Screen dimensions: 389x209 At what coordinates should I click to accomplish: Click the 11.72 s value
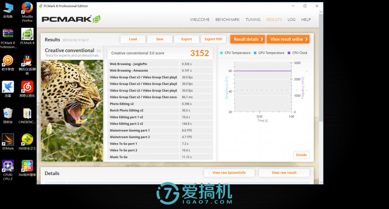pos(187,157)
